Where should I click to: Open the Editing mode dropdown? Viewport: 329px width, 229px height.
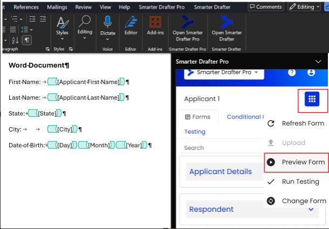304,6
